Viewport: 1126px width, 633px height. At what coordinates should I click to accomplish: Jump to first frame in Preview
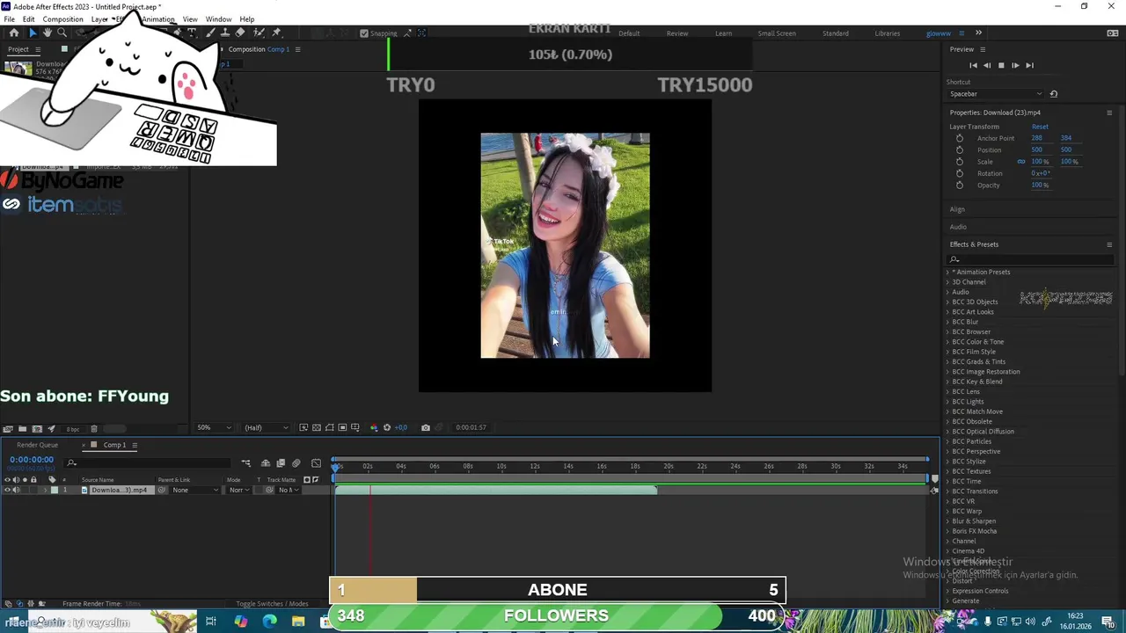click(973, 65)
